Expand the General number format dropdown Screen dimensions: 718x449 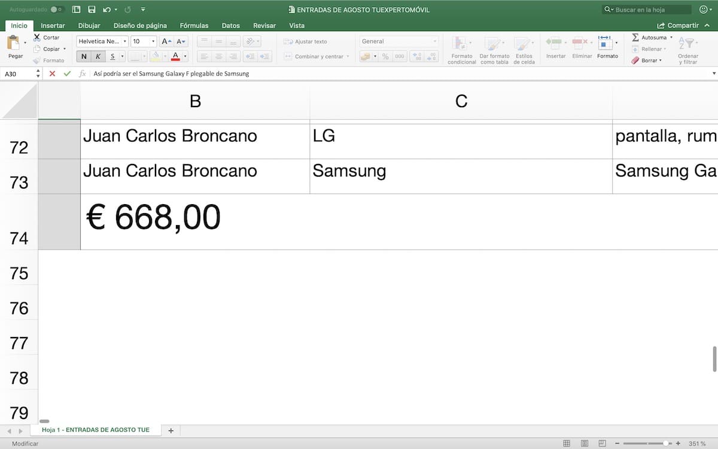point(435,41)
